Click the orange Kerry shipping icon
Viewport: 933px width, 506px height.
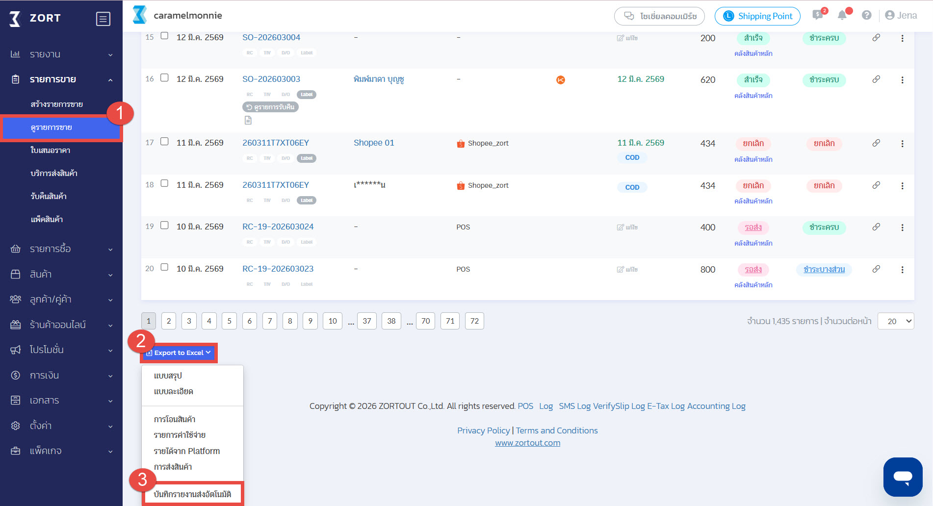(x=561, y=80)
